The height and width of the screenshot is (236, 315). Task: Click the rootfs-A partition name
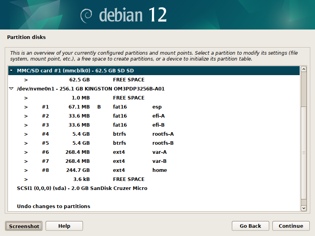pyautogui.click(x=163, y=134)
